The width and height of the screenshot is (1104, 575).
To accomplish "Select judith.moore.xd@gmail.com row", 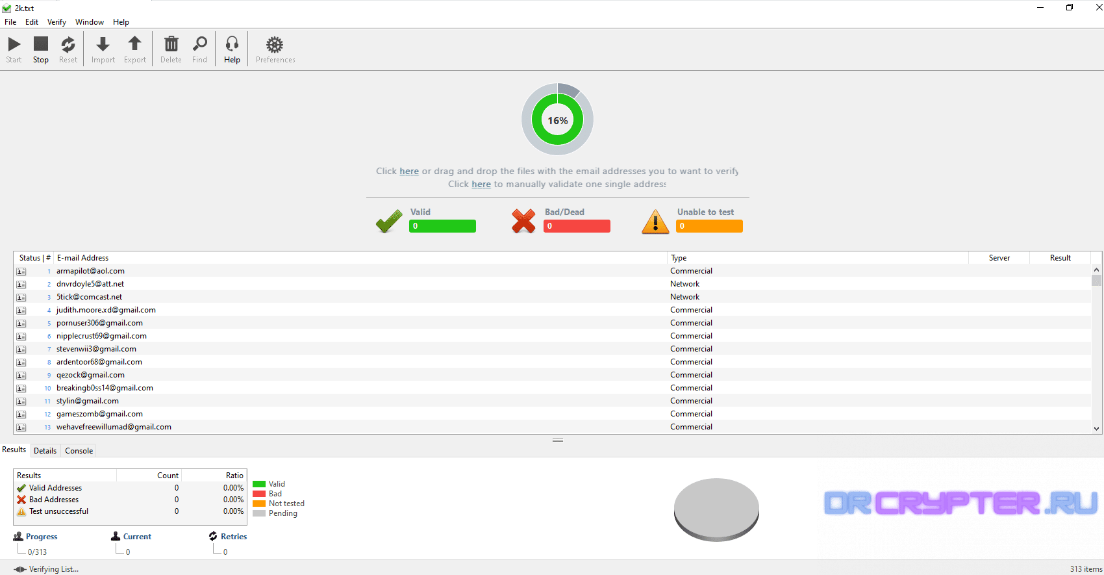I will click(x=553, y=310).
